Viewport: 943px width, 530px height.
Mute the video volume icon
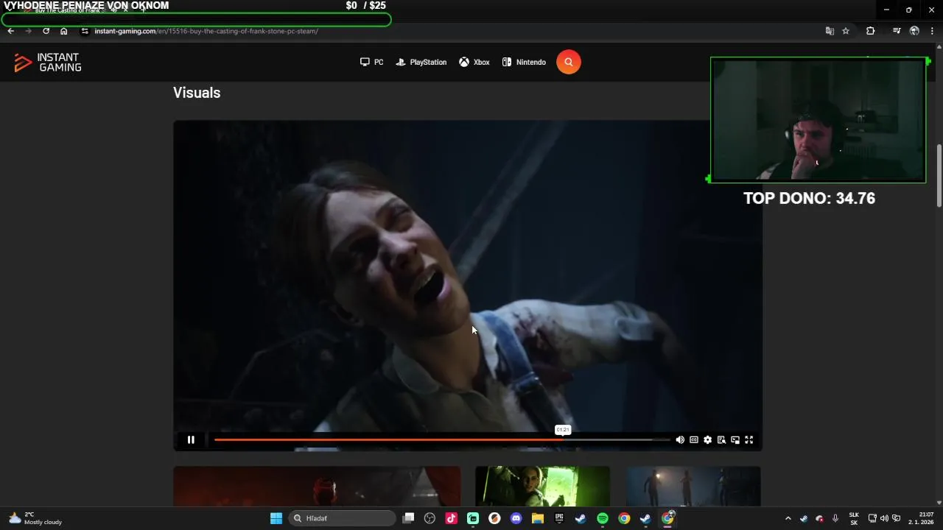pyautogui.click(x=680, y=439)
